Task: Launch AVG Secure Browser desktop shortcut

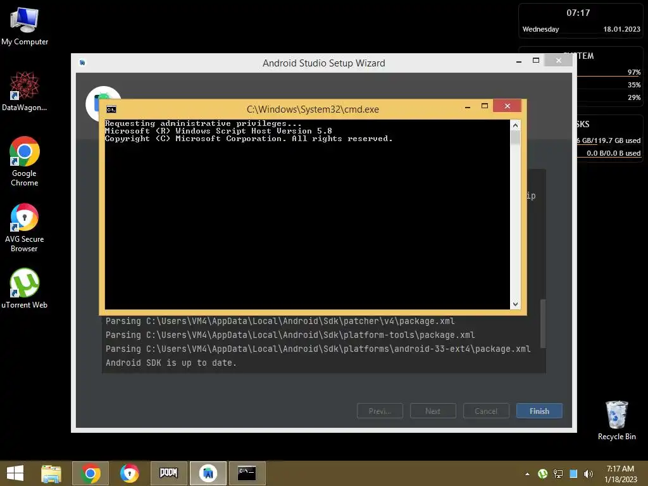Action: [x=25, y=227]
